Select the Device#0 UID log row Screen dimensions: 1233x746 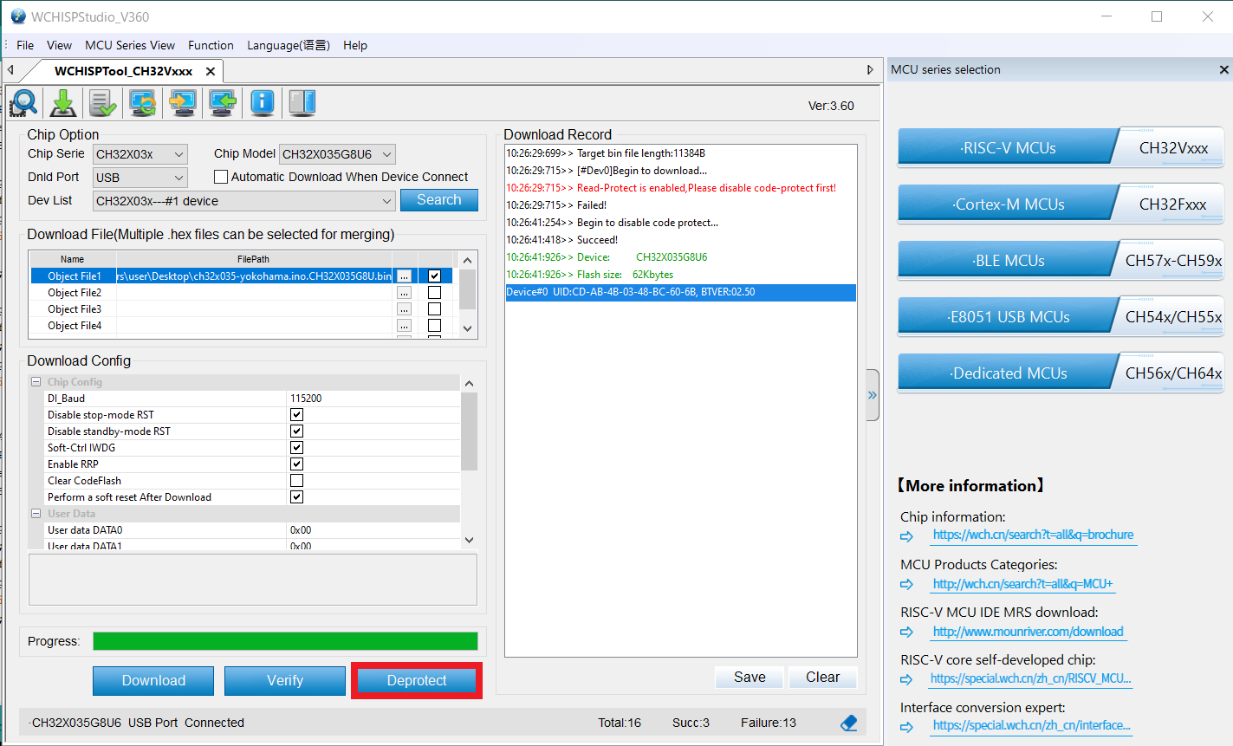680,293
